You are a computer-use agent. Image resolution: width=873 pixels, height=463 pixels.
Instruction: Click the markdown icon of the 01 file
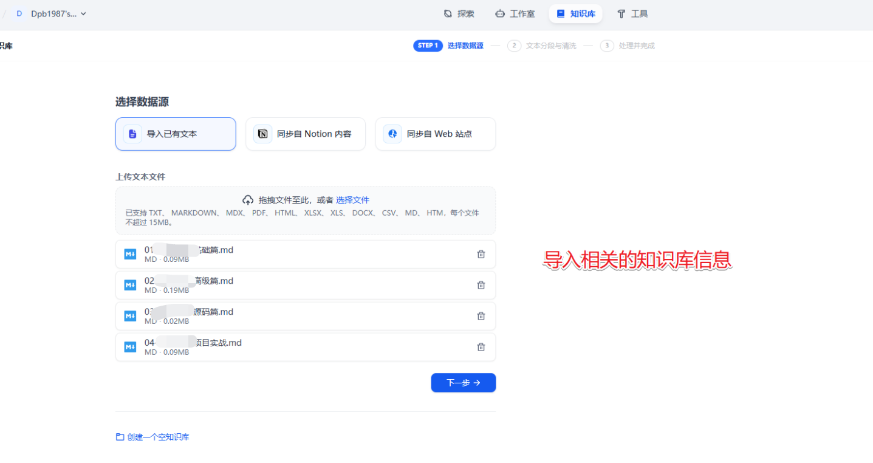pos(130,254)
